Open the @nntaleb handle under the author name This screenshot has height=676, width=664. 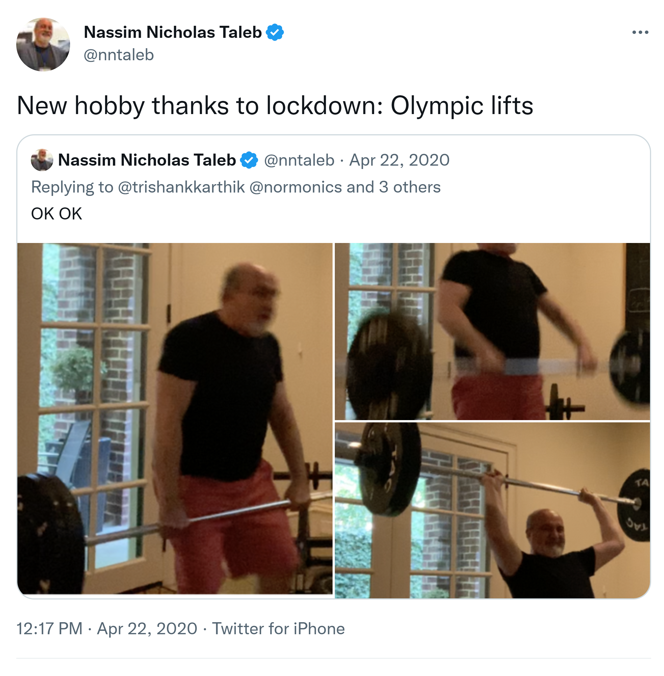point(119,55)
